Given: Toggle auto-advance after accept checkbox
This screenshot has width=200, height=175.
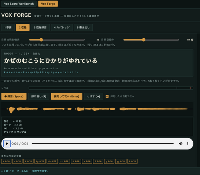Looking at the screenshot, I should pos(107,96).
